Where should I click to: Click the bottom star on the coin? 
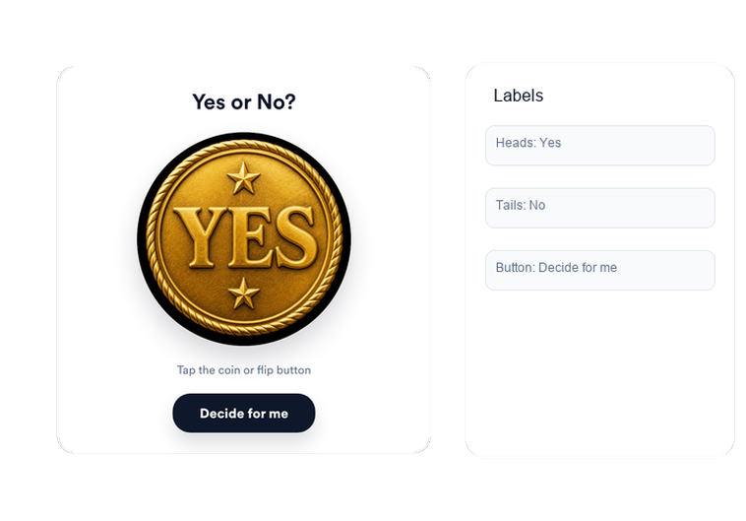tap(244, 293)
